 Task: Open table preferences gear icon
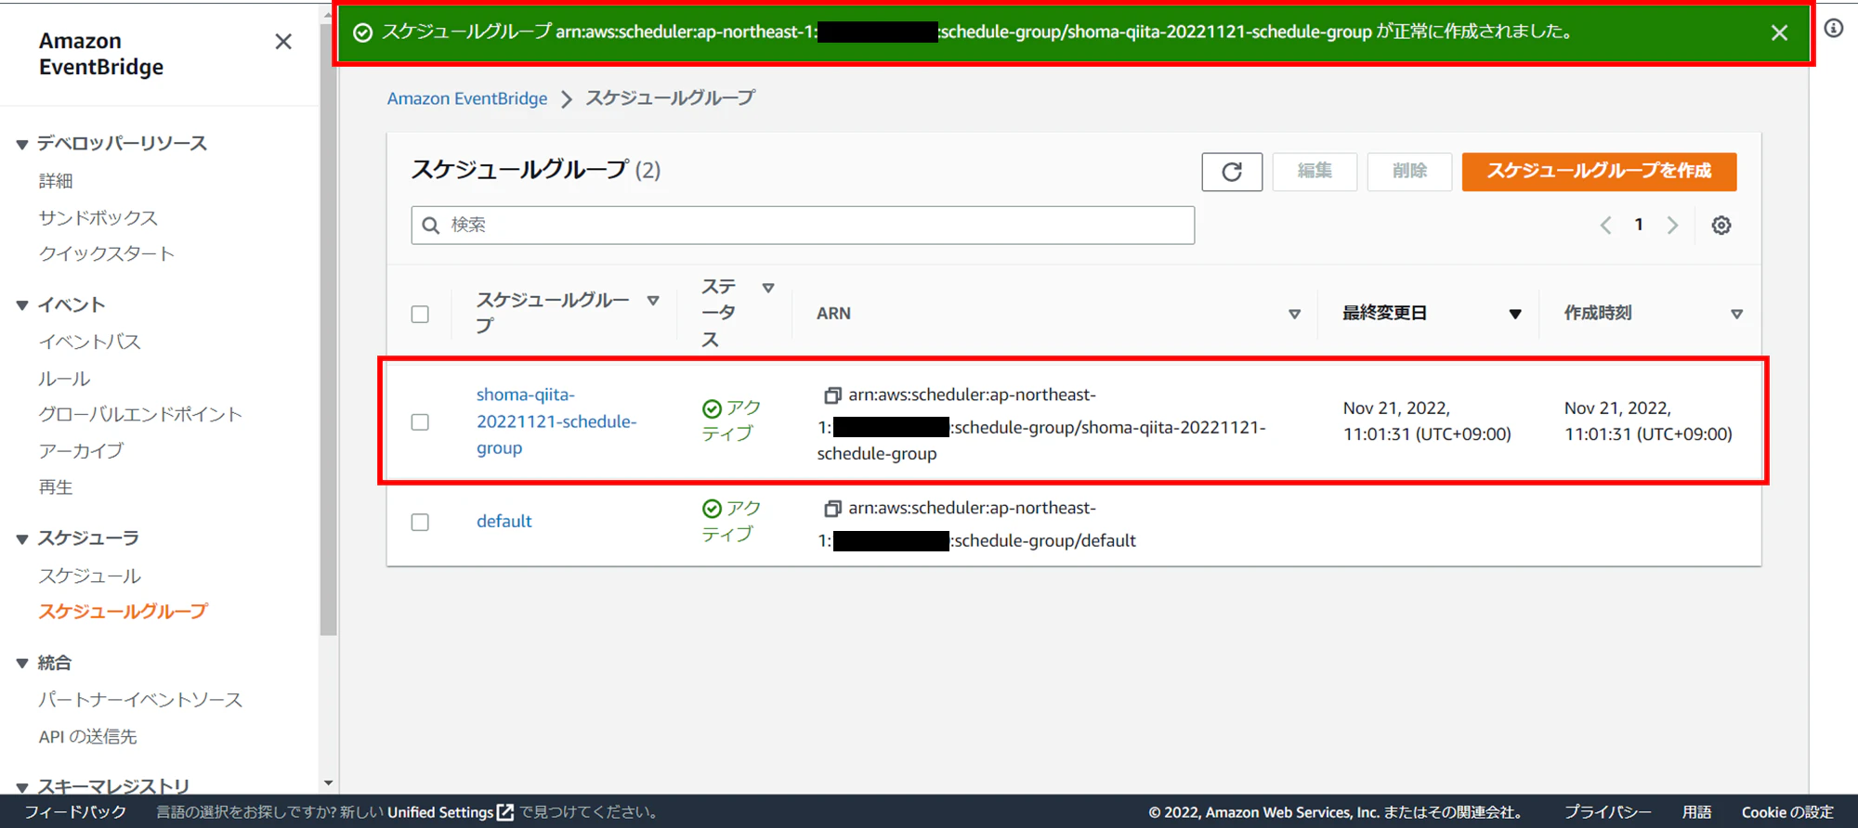(x=1721, y=226)
